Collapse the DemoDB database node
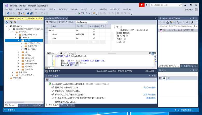The image size is (202, 115). click(x=16, y=37)
